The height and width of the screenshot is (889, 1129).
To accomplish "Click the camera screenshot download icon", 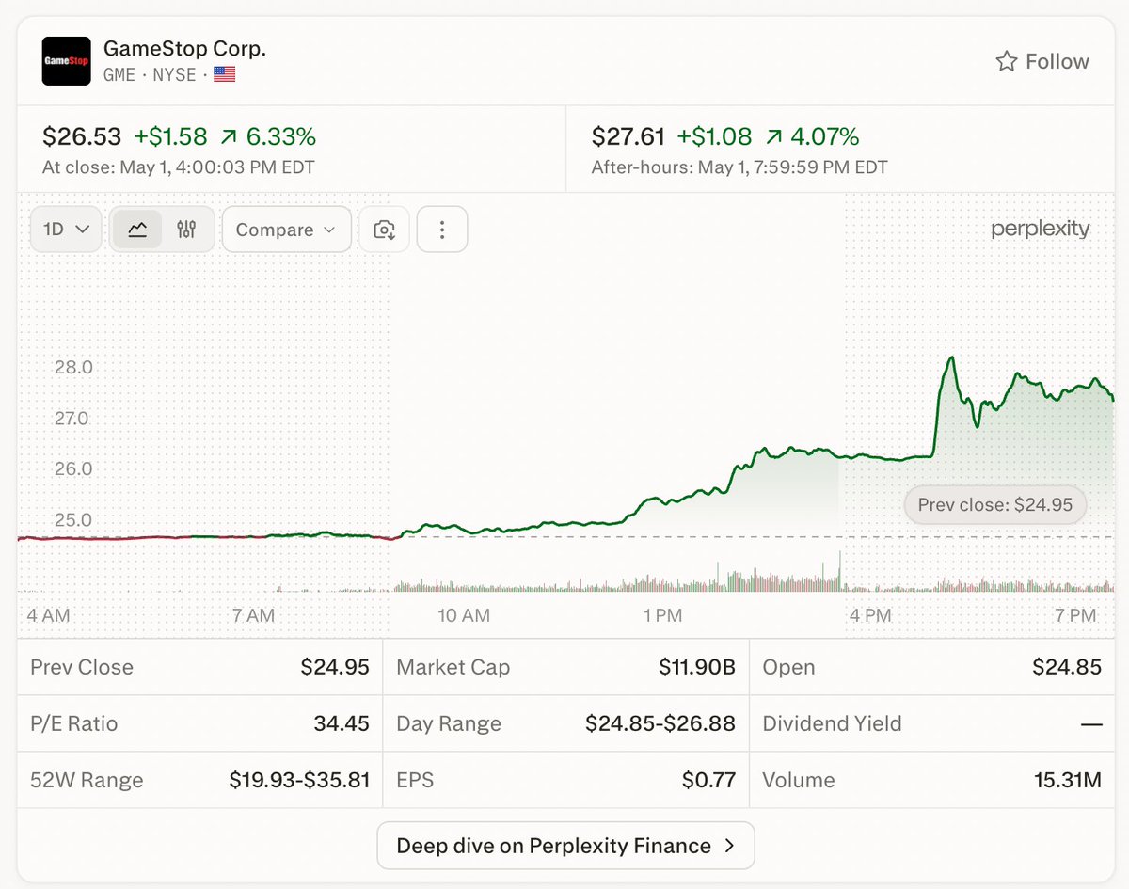I will pyautogui.click(x=384, y=230).
